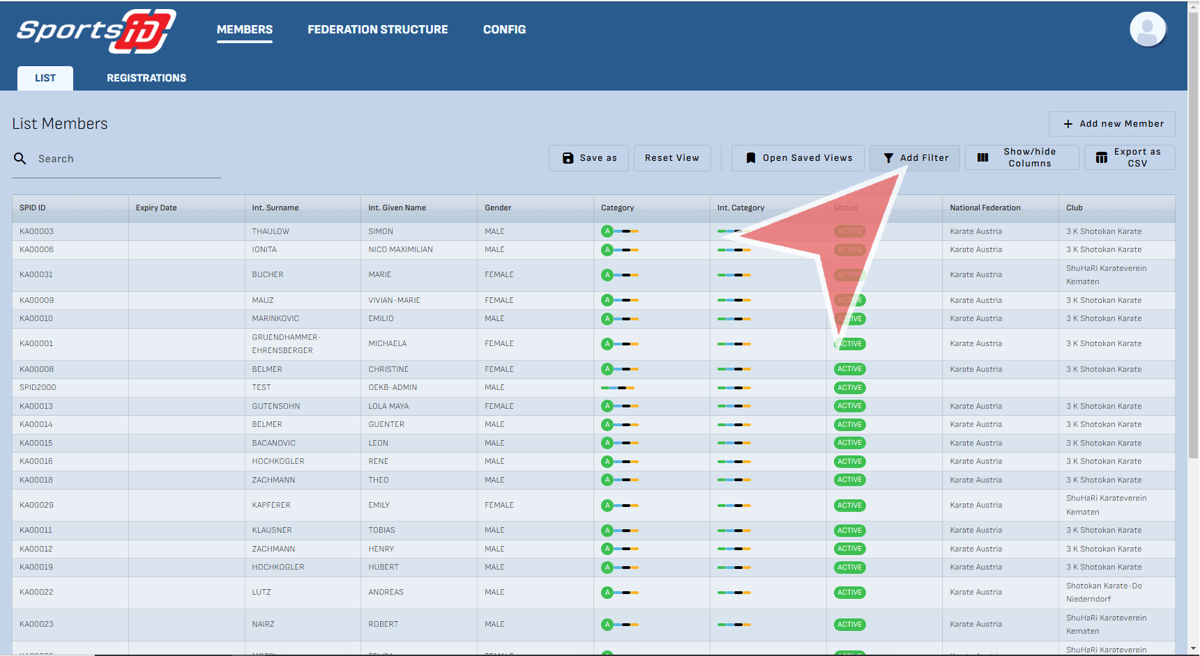The width and height of the screenshot is (1200, 656).
Task: Click the funnel icon in Add Filter
Action: coord(888,158)
